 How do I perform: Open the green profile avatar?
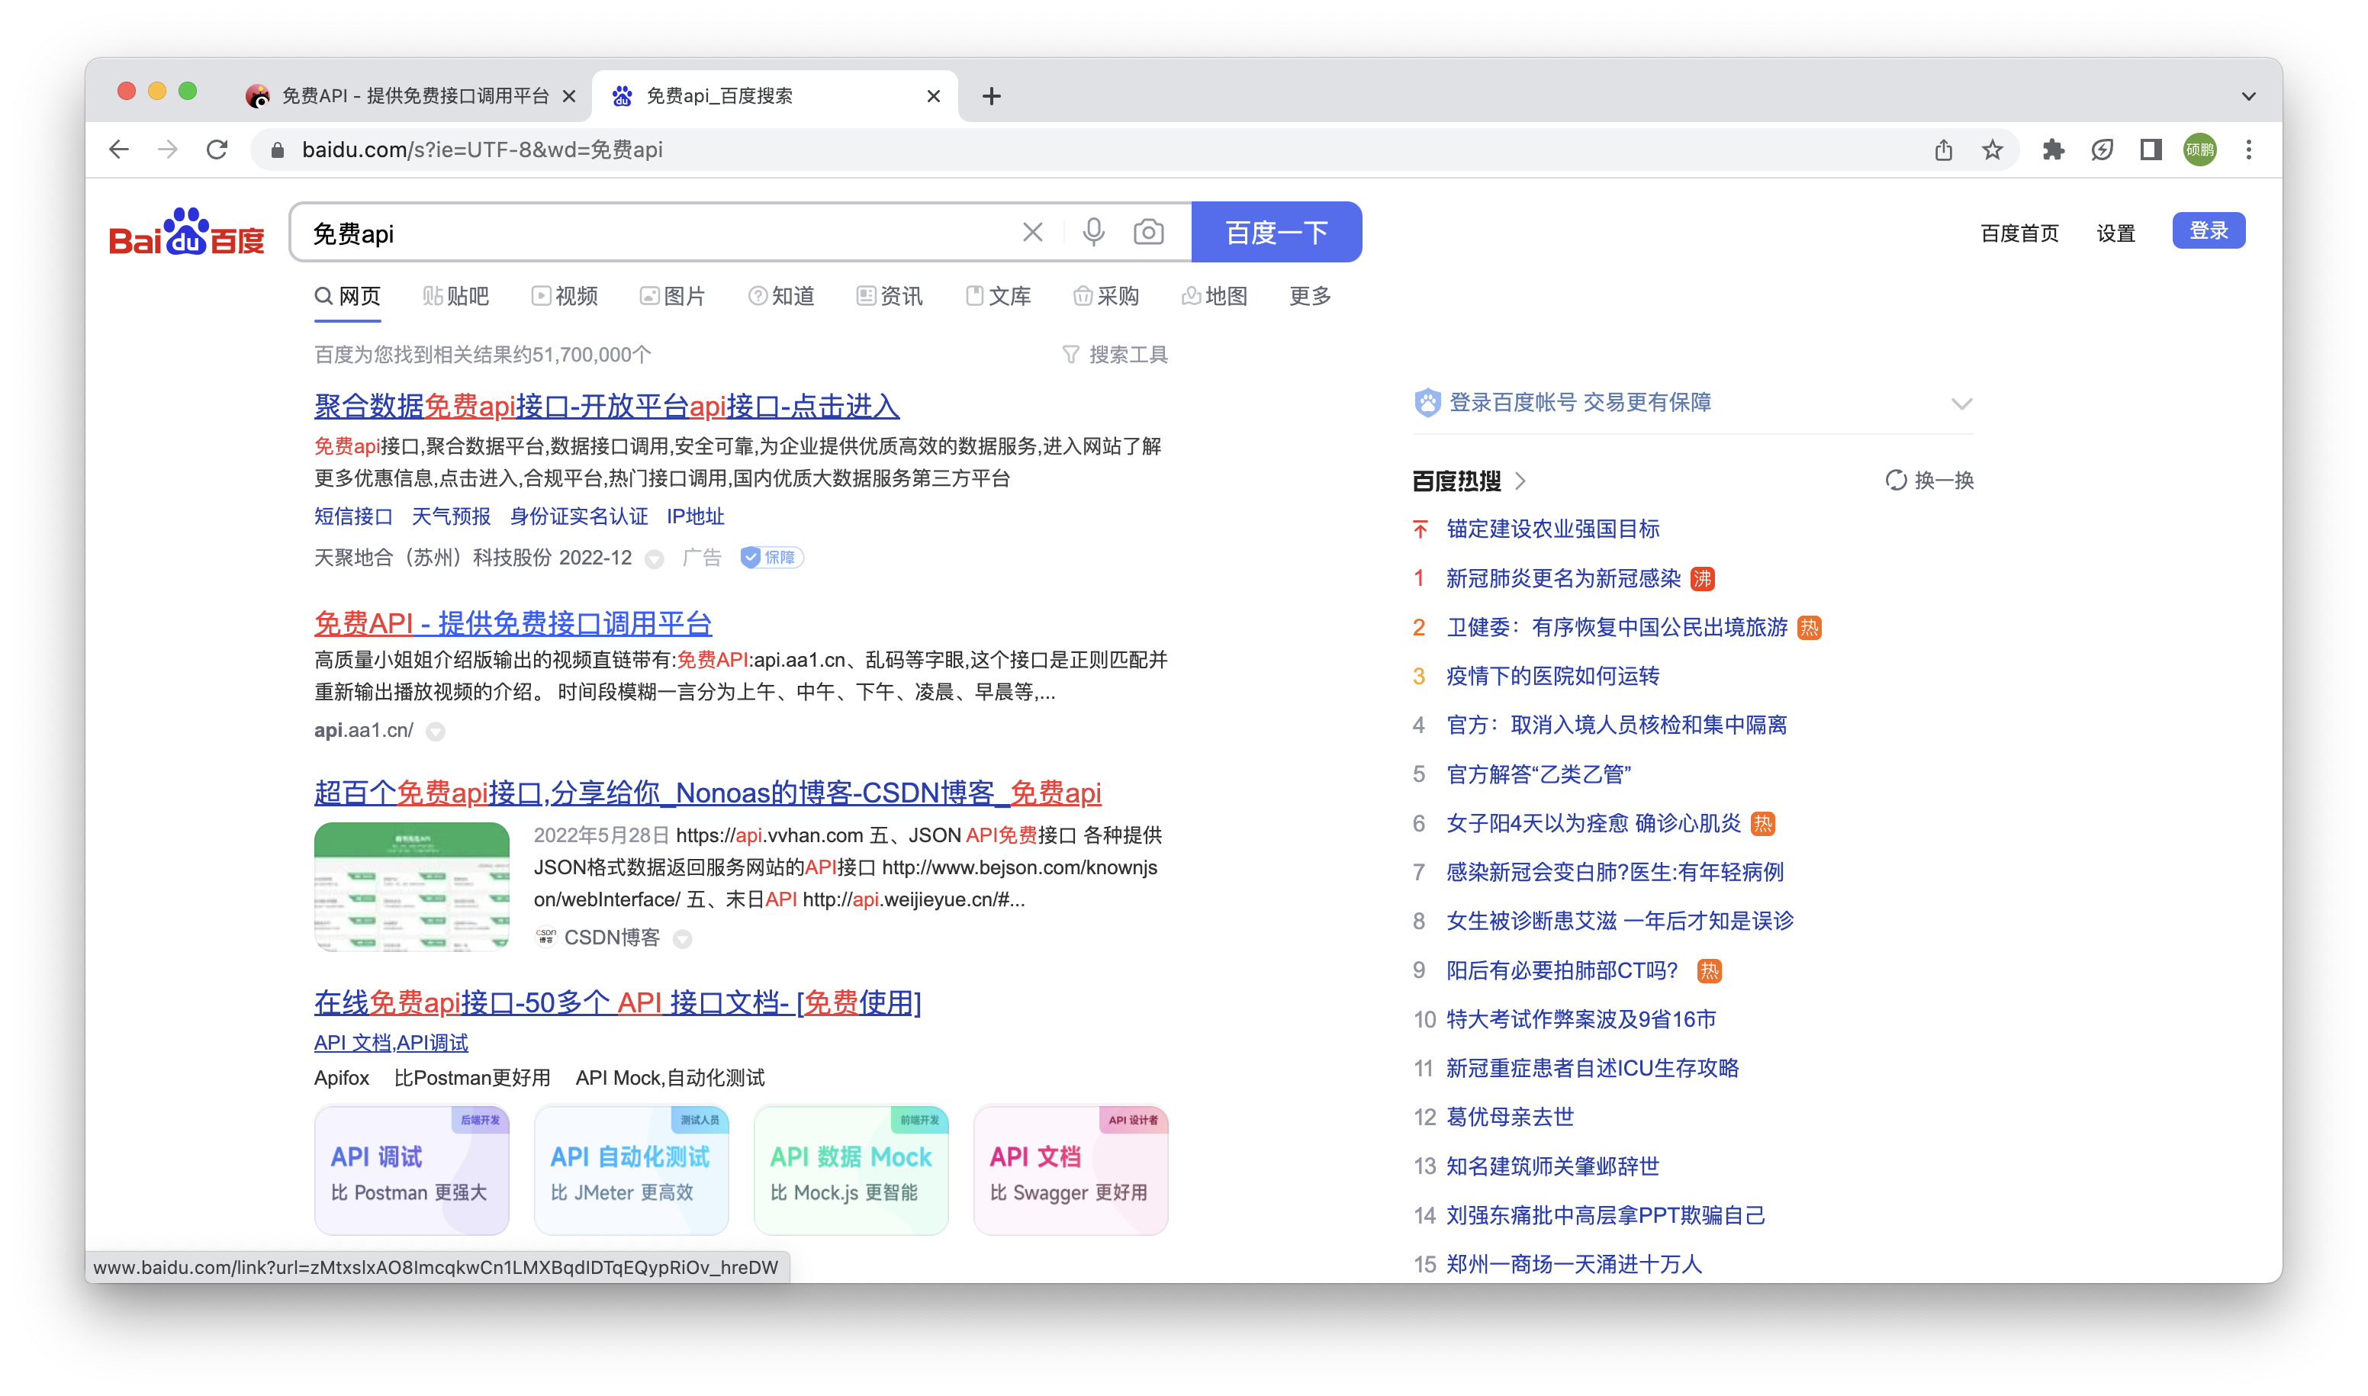(x=2199, y=150)
